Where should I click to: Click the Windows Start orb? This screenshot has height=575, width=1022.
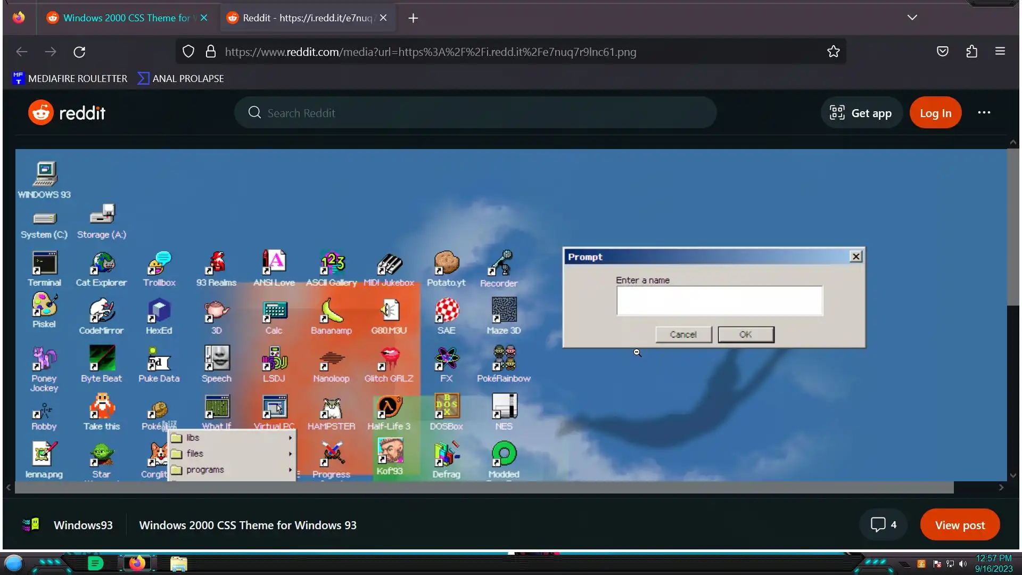(14, 563)
